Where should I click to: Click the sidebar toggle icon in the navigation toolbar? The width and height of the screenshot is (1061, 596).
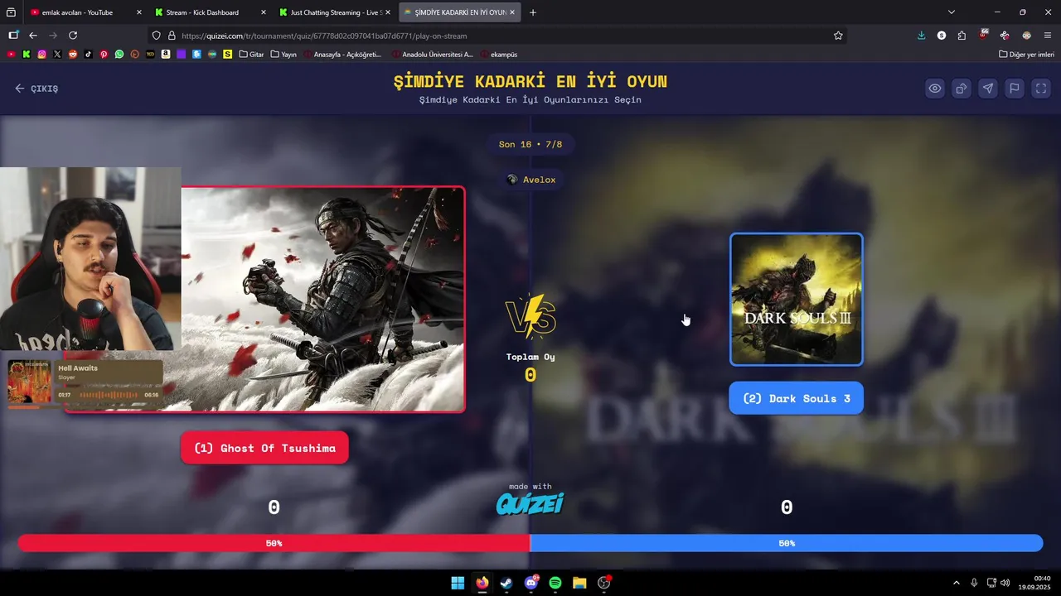13,36
